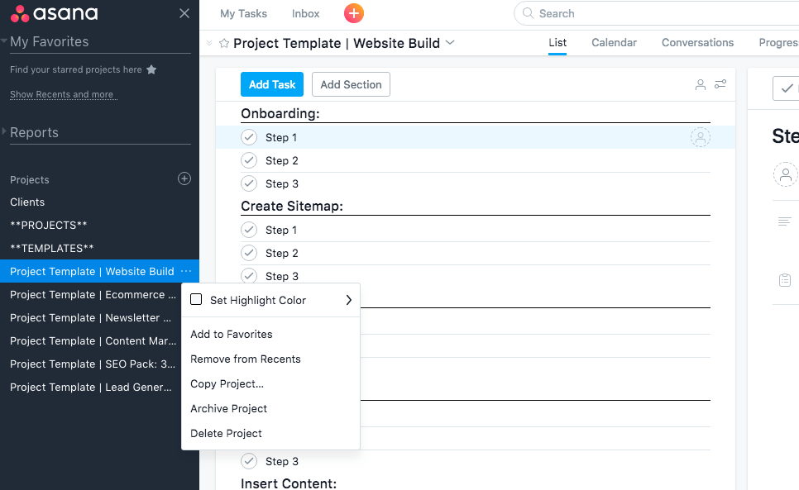Screen dimensions: 799x490
Task: Click the Add Task button
Action: click(x=272, y=84)
